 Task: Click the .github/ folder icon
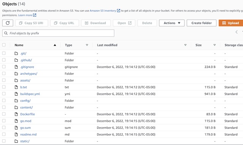click(16, 60)
